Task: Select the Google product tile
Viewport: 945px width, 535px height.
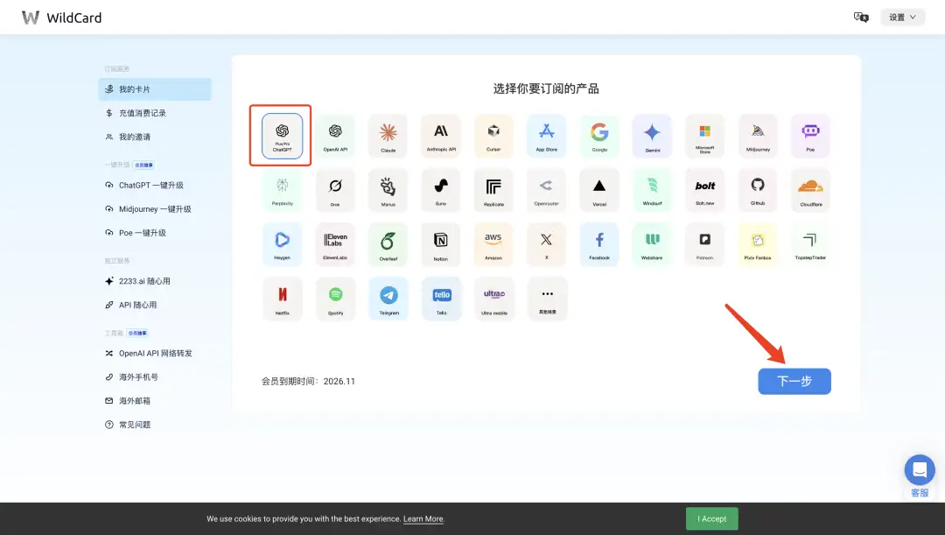Action: (x=599, y=136)
